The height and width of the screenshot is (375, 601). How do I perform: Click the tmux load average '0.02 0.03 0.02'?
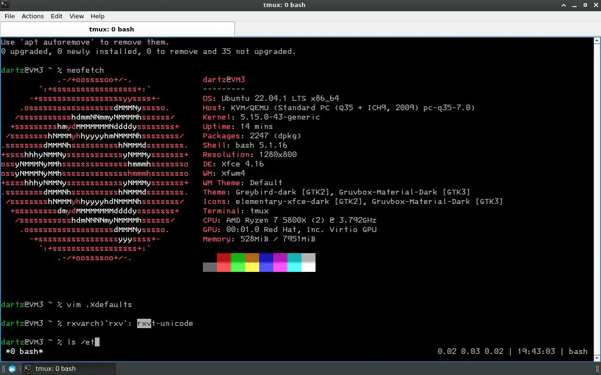[x=470, y=352]
